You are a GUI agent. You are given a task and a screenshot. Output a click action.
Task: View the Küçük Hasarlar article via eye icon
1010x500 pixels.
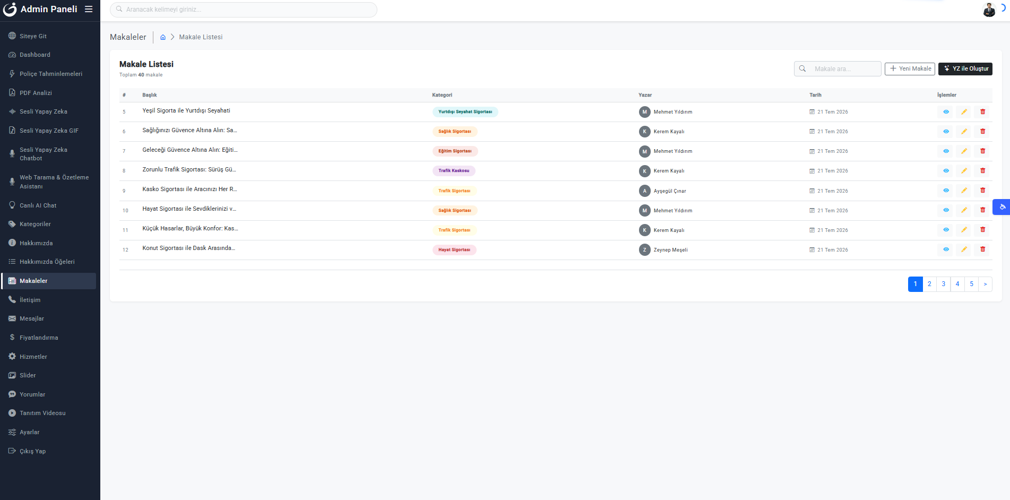[946, 230]
